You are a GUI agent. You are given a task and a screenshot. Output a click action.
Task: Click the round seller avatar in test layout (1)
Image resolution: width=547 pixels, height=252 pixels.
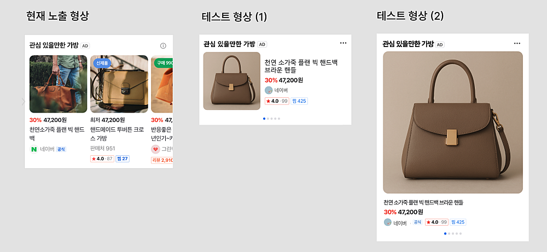pyautogui.click(x=268, y=90)
